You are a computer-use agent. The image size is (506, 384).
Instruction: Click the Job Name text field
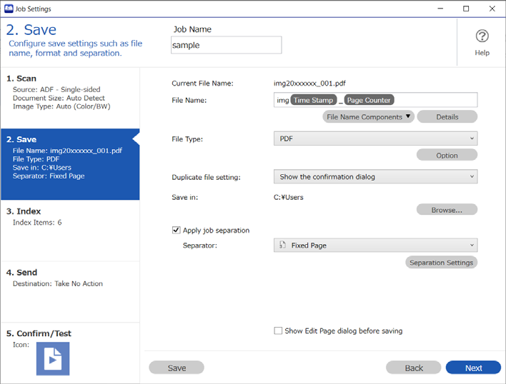point(227,45)
